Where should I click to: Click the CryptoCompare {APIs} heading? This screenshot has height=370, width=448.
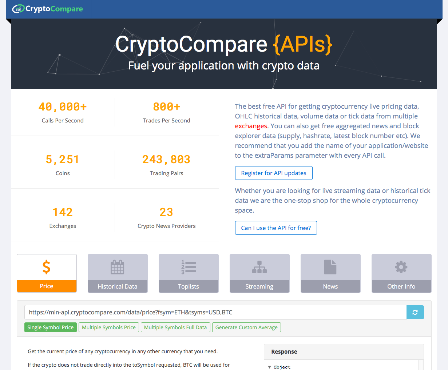click(x=224, y=44)
